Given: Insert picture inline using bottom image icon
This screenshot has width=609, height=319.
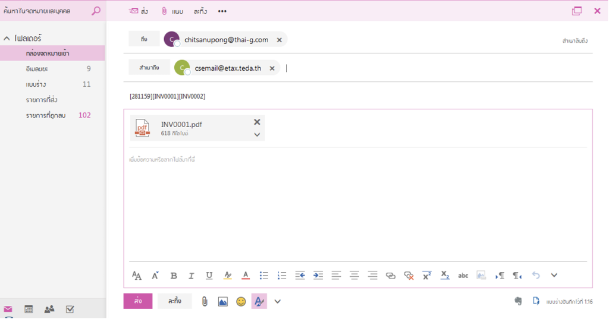Looking at the screenshot, I should tap(223, 302).
